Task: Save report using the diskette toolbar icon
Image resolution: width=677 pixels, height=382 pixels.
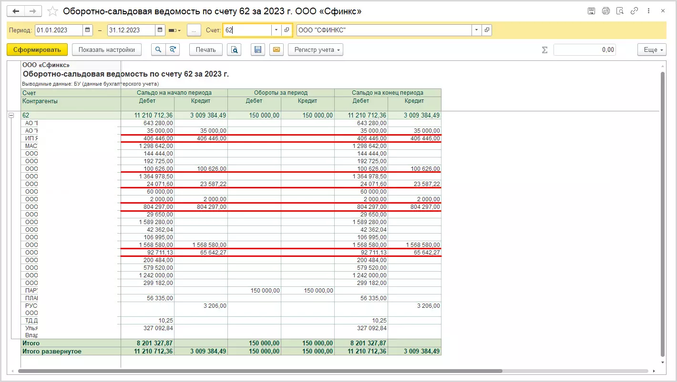Action: (x=258, y=49)
